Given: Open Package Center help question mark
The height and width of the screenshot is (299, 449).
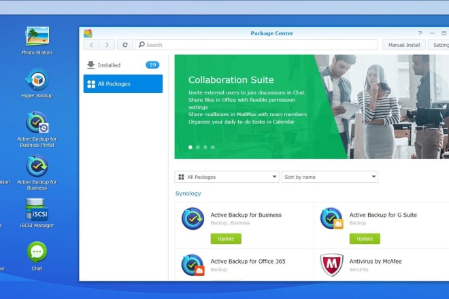Looking at the screenshot, I should pyautogui.click(x=420, y=33).
